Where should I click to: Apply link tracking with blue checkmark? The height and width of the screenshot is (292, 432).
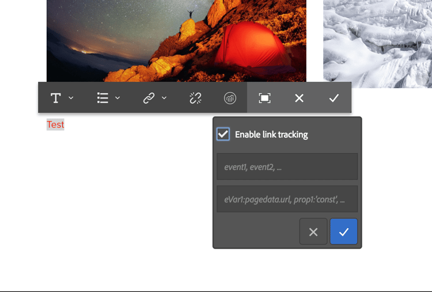343,232
